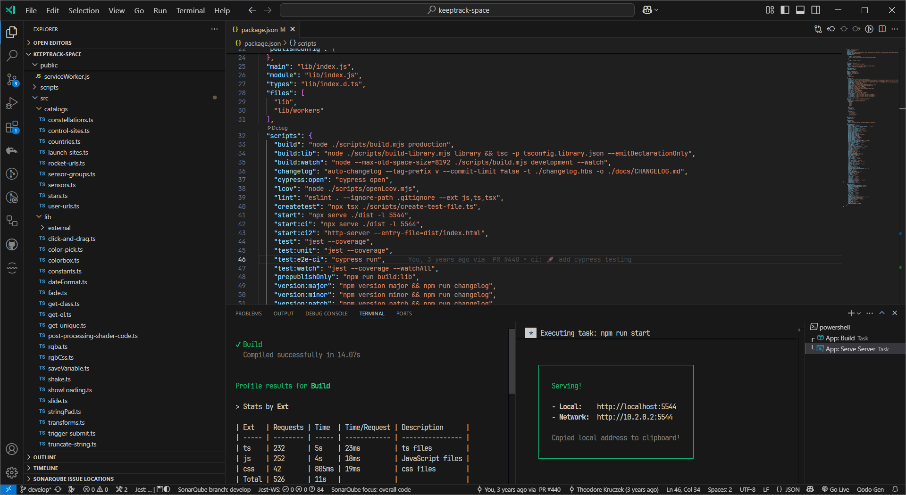Open the Source Control view
Viewport: 906px width, 495px height.
12,79
